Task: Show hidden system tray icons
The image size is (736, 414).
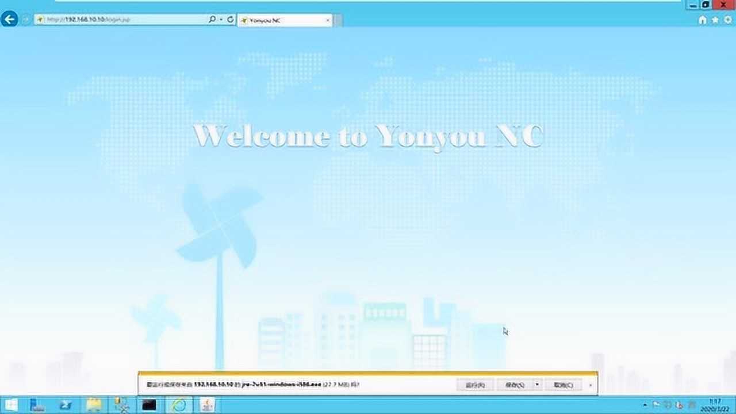Action: tap(645, 405)
